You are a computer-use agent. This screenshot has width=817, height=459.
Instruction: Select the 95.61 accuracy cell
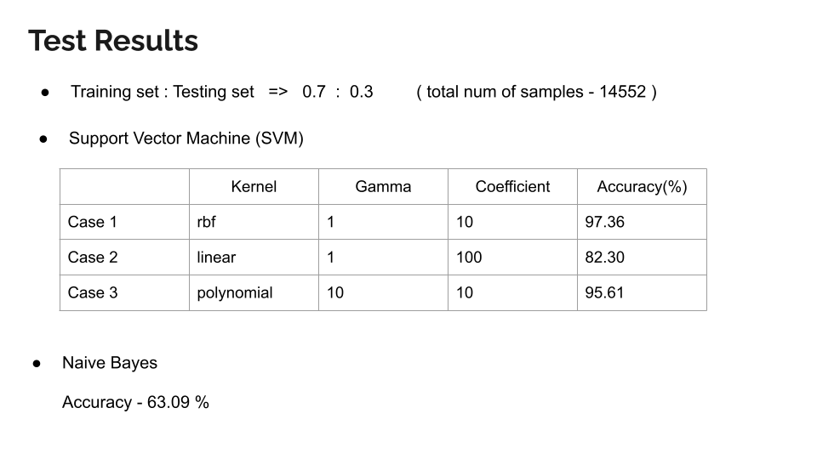[x=642, y=292]
